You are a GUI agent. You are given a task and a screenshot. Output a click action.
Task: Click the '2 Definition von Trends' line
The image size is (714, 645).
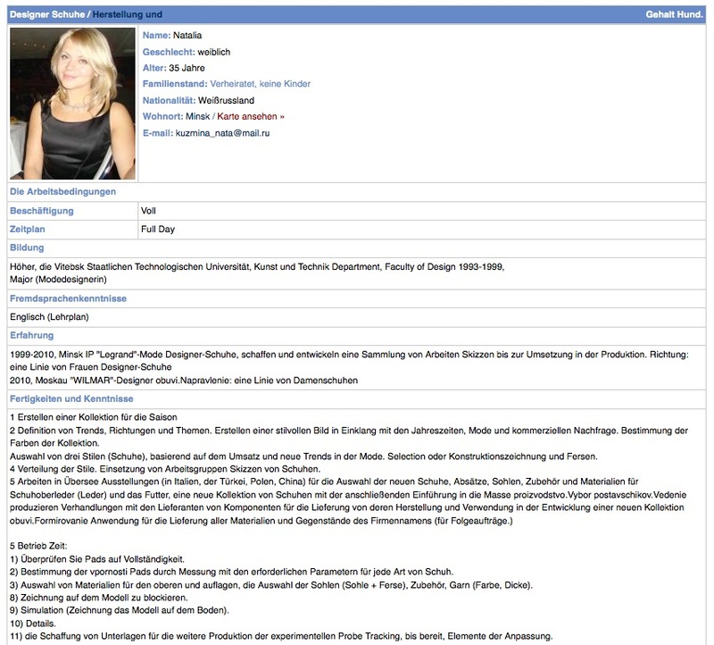pos(349,431)
